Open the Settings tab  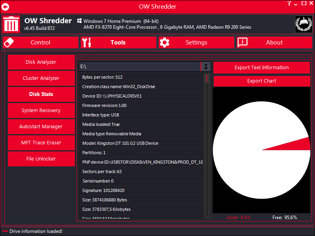tap(196, 42)
